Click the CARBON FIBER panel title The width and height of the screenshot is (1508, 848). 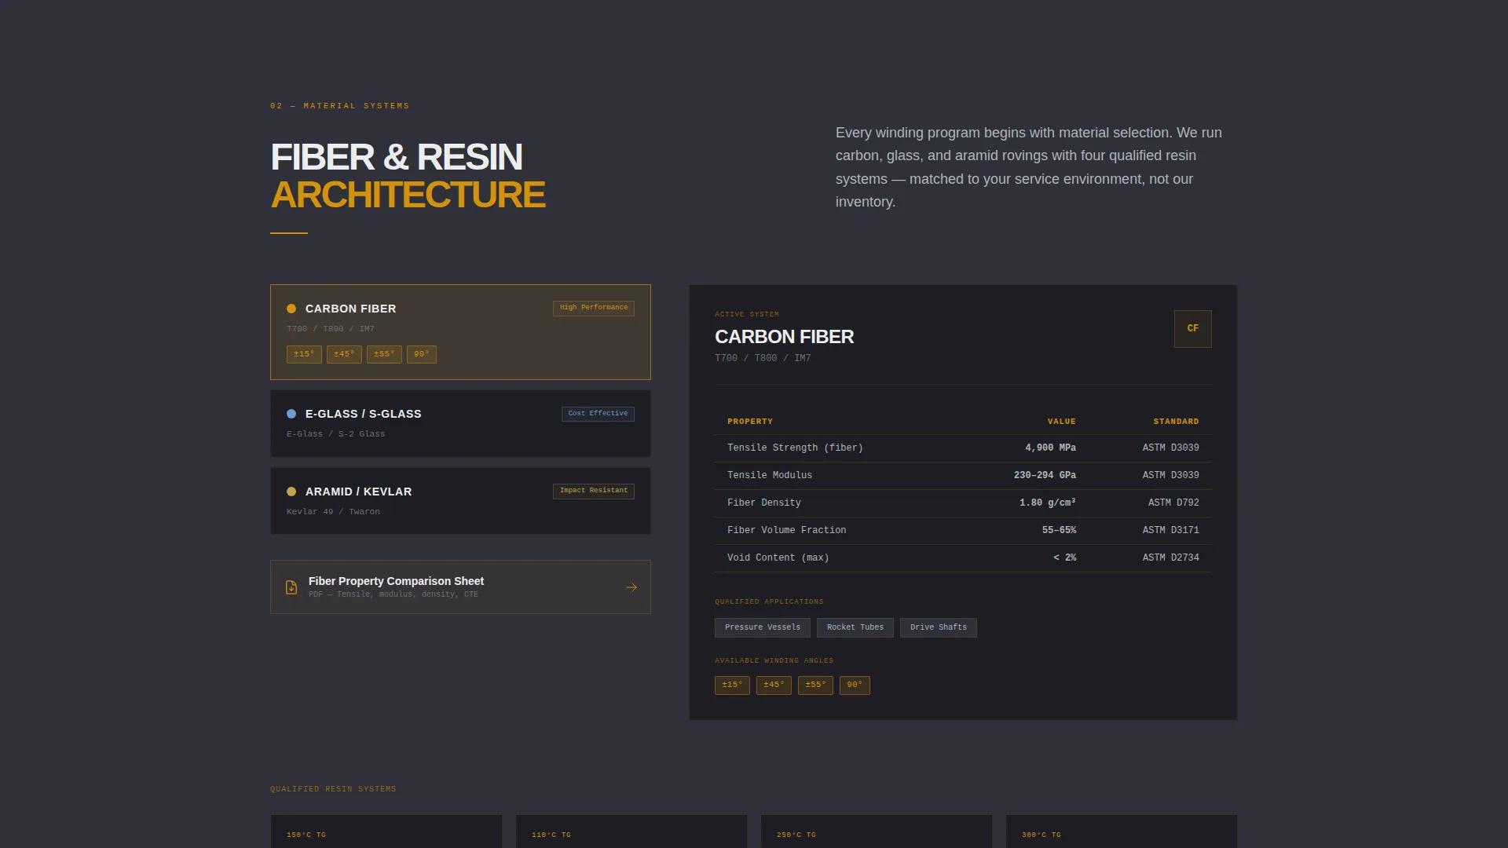(x=784, y=337)
